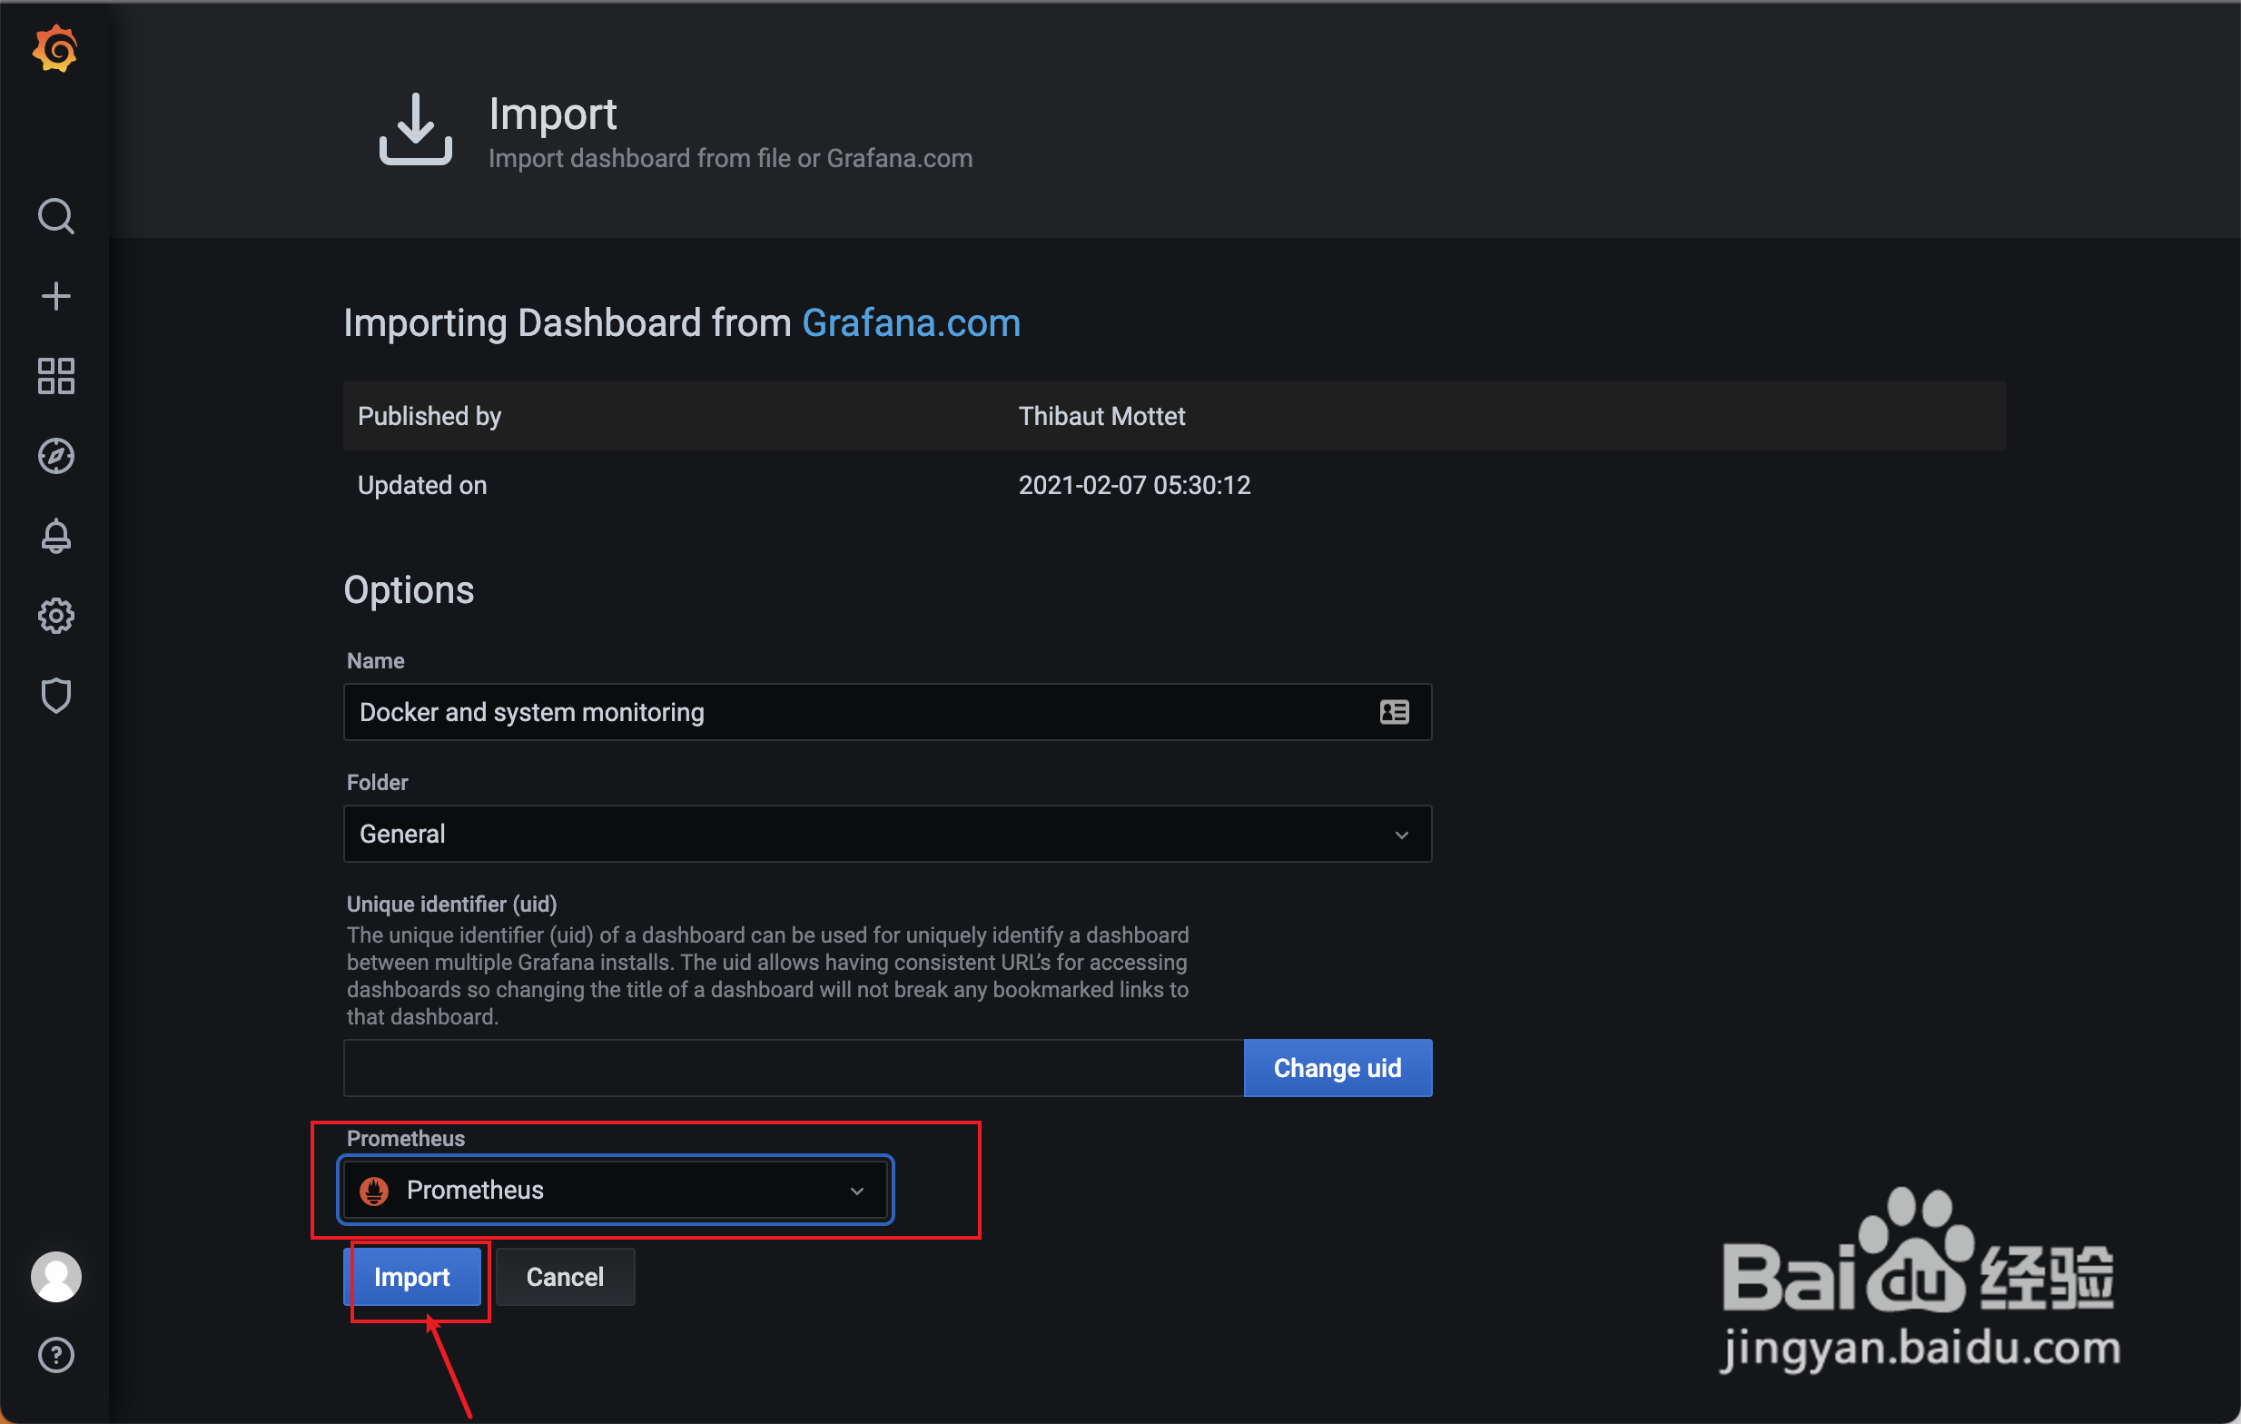
Task: Click the Cancel button
Action: [565, 1277]
